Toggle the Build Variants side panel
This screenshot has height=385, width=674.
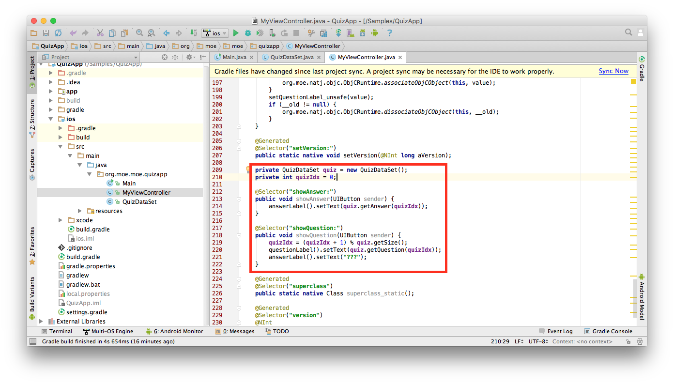[32, 298]
